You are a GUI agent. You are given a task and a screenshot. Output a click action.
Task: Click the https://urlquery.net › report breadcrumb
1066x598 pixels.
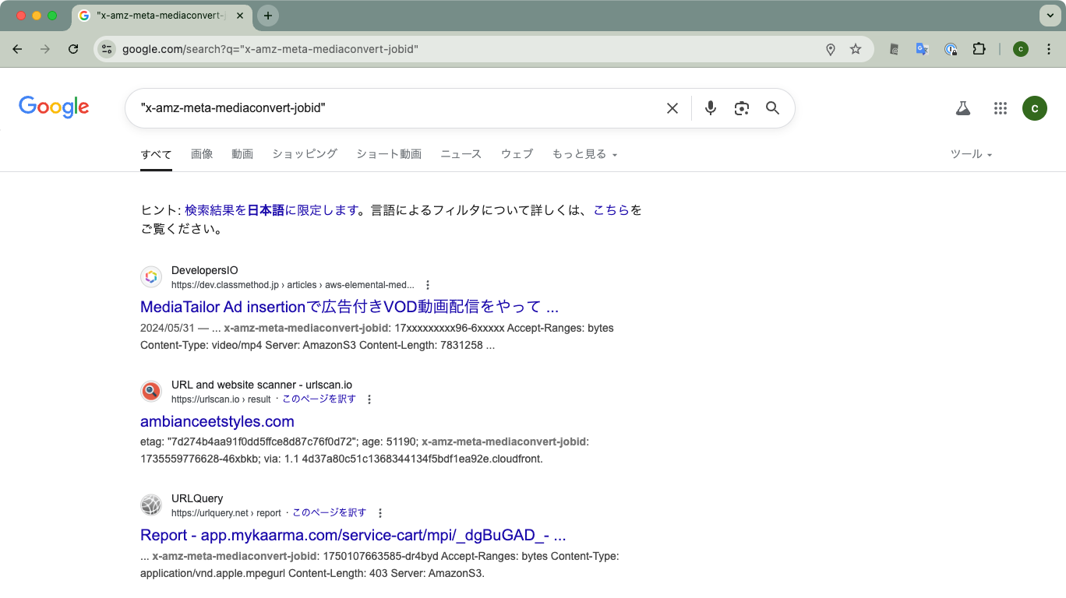click(226, 513)
